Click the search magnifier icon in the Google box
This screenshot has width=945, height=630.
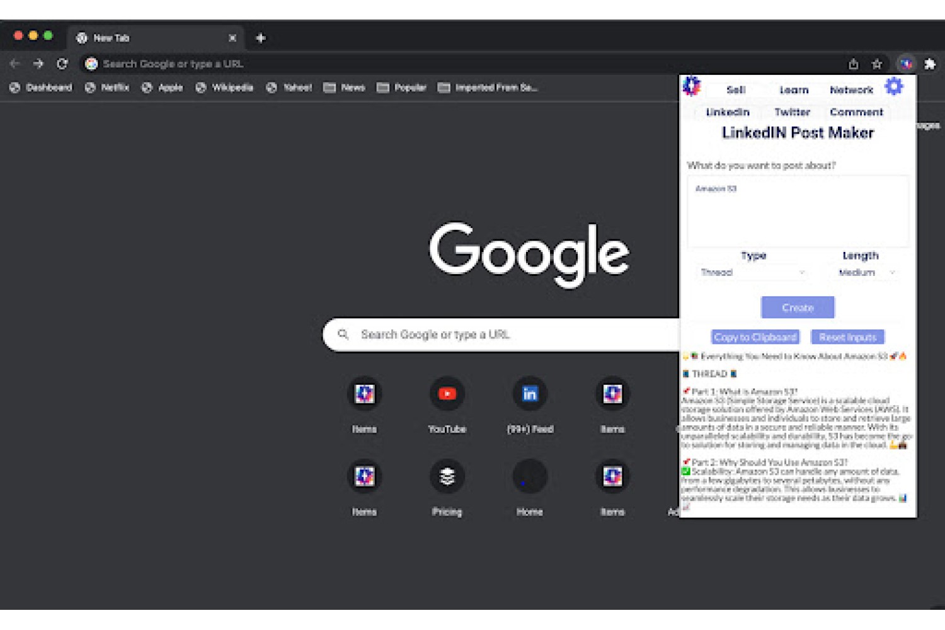click(x=343, y=334)
